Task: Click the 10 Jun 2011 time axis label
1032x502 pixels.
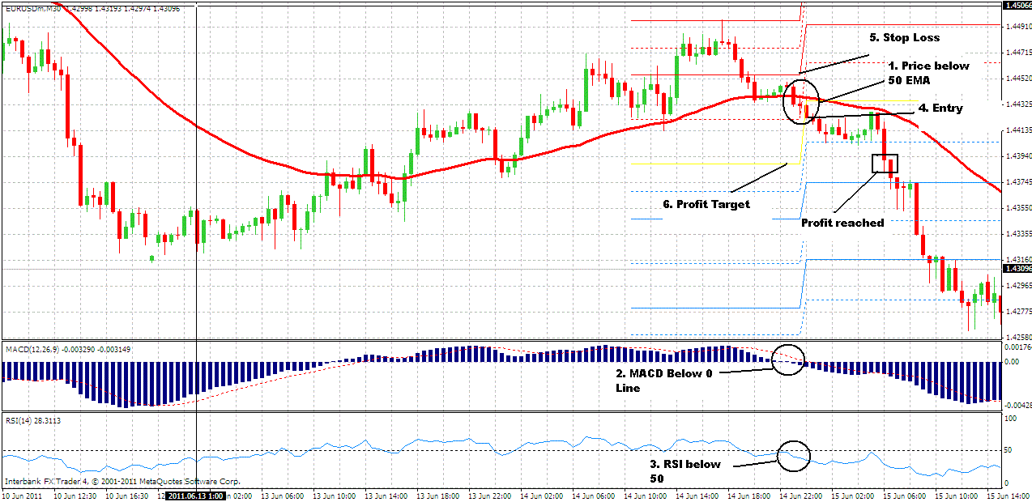Action: point(23,495)
